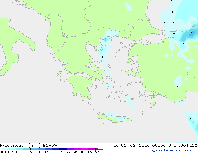Click the island of Crete on map
The height and width of the screenshot is (153, 198).
114,117
